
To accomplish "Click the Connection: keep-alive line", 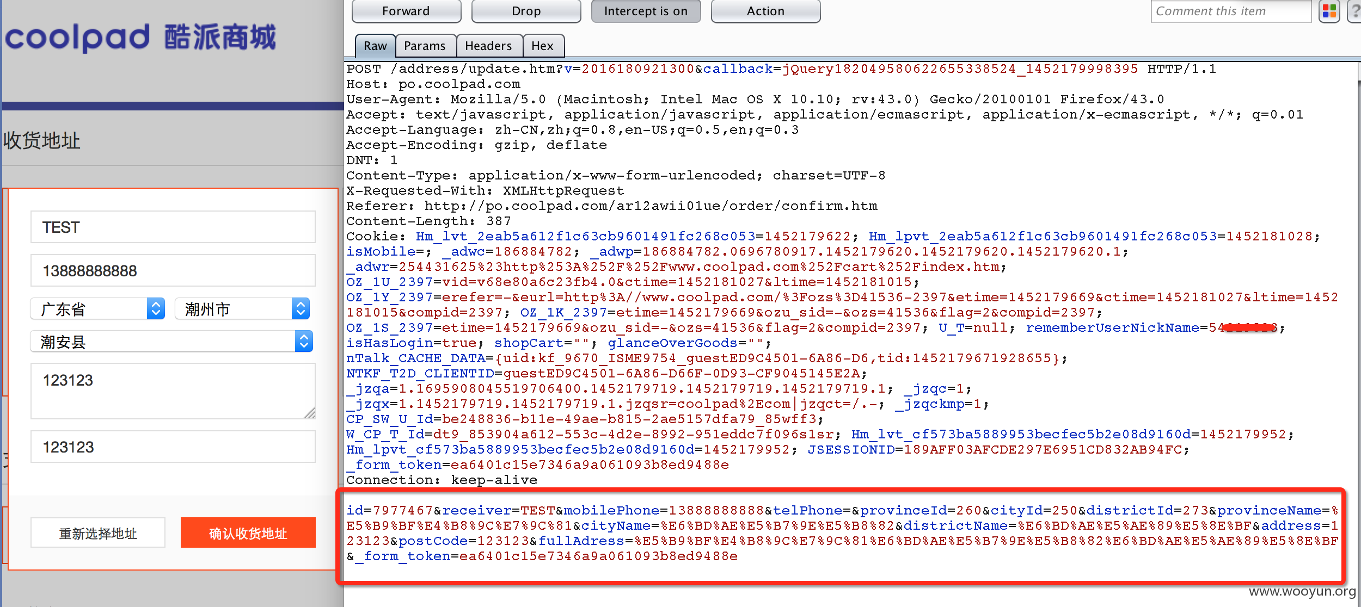I will point(442,480).
